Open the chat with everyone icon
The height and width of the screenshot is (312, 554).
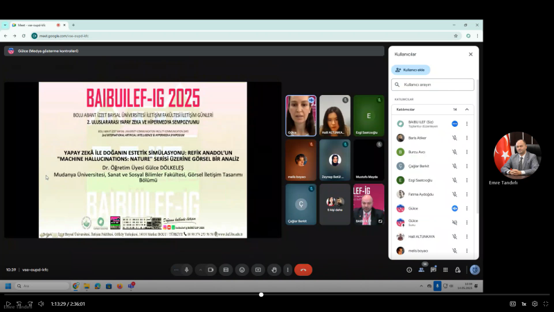pyautogui.click(x=434, y=270)
